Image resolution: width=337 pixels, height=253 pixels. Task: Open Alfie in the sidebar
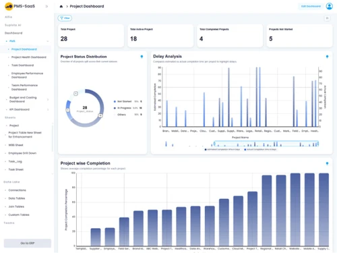pos(9,17)
